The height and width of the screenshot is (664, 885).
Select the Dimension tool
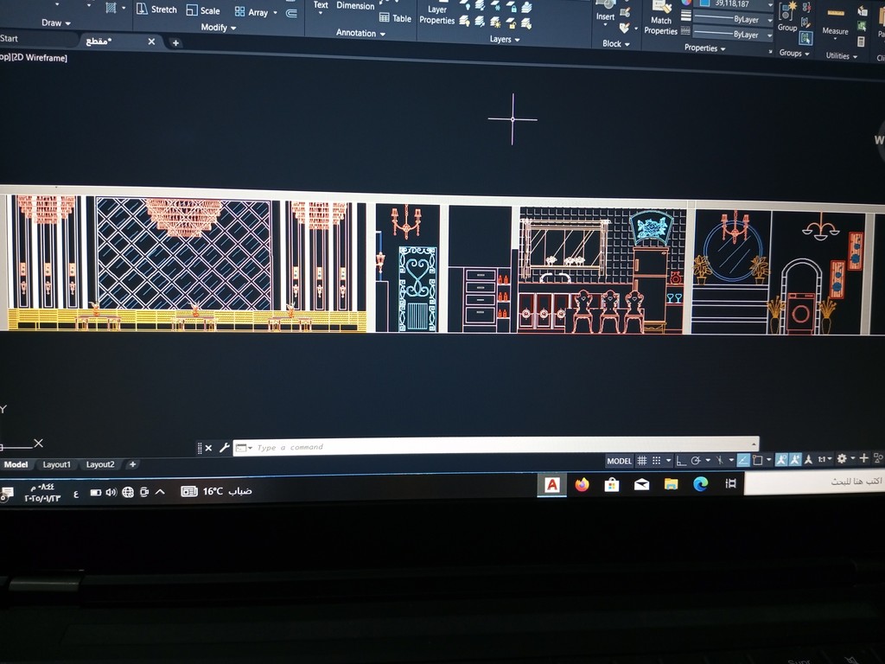coord(355,6)
